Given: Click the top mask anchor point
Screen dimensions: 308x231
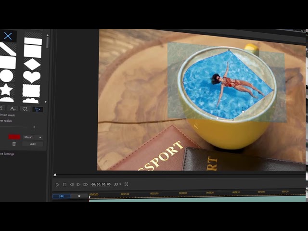Looking at the screenshot, I should [229, 50].
